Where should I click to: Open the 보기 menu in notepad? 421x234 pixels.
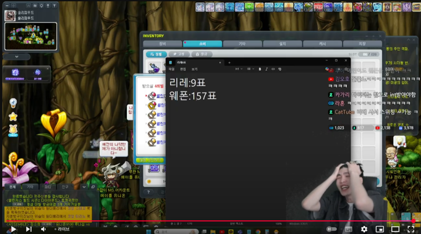click(x=194, y=69)
